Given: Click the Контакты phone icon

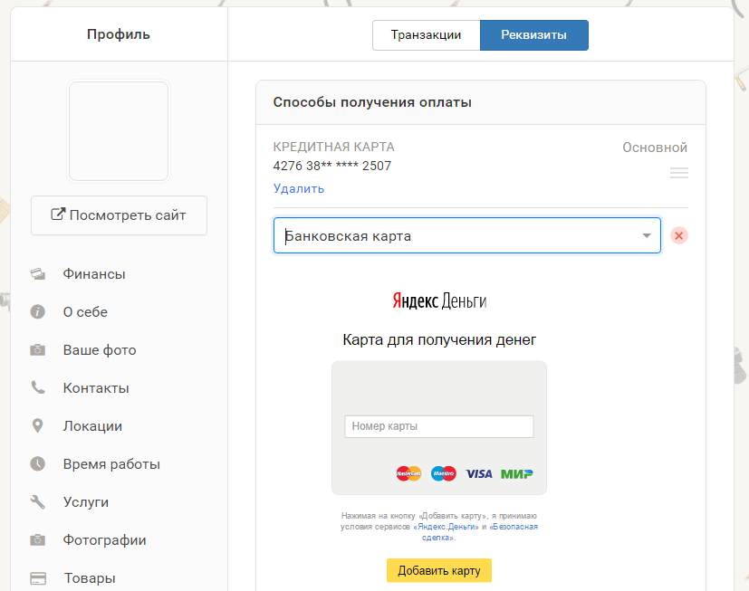Looking at the screenshot, I should pos(38,387).
